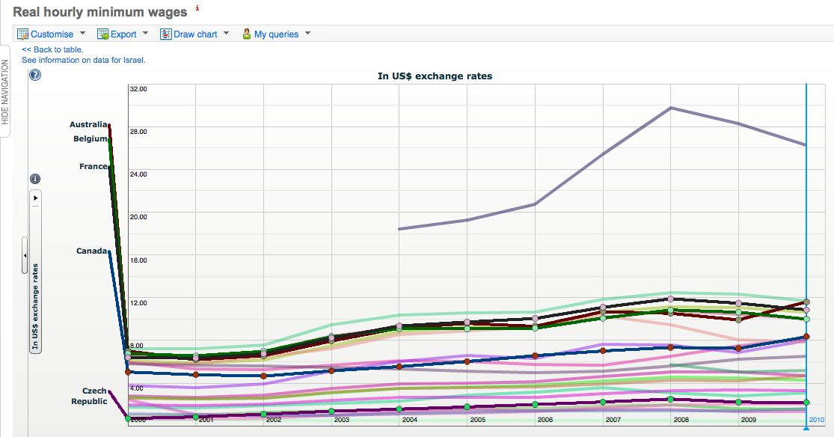Screen dimensions: 834x437
Task: Open the Customise menu label
Action: coord(52,34)
